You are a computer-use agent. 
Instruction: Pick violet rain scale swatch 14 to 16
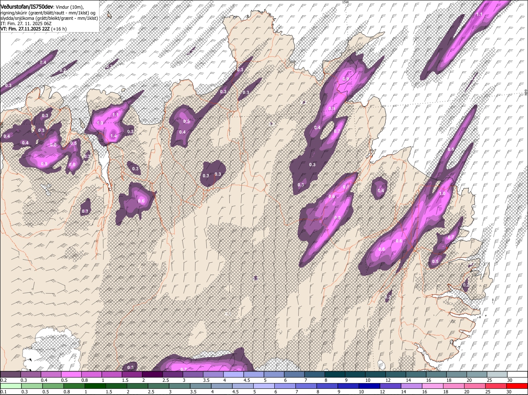coord(412,386)
